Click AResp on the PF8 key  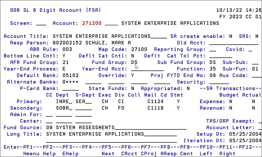[x=169, y=154]
